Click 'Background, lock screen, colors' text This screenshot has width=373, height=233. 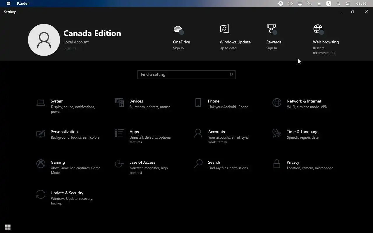[75, 137]
